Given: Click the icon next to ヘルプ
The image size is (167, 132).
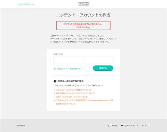Looking at the screenshot, I should pos(143,126).
